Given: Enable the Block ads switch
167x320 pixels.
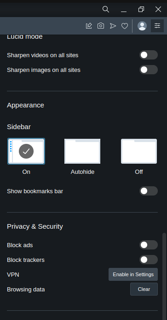Looking at the screenshot, I should coord(149,245).
